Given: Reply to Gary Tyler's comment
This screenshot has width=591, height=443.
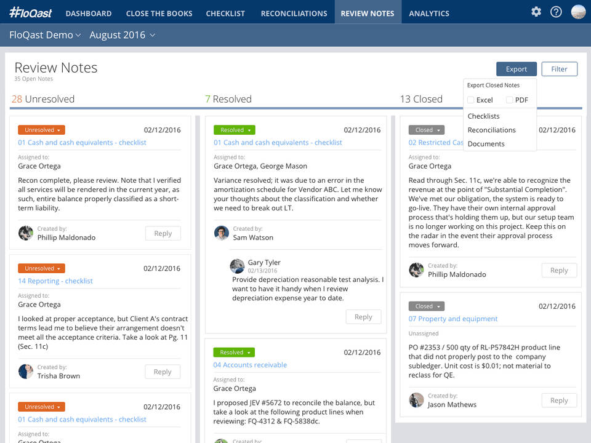Looking at the screenshot, I should coord(363,317).
